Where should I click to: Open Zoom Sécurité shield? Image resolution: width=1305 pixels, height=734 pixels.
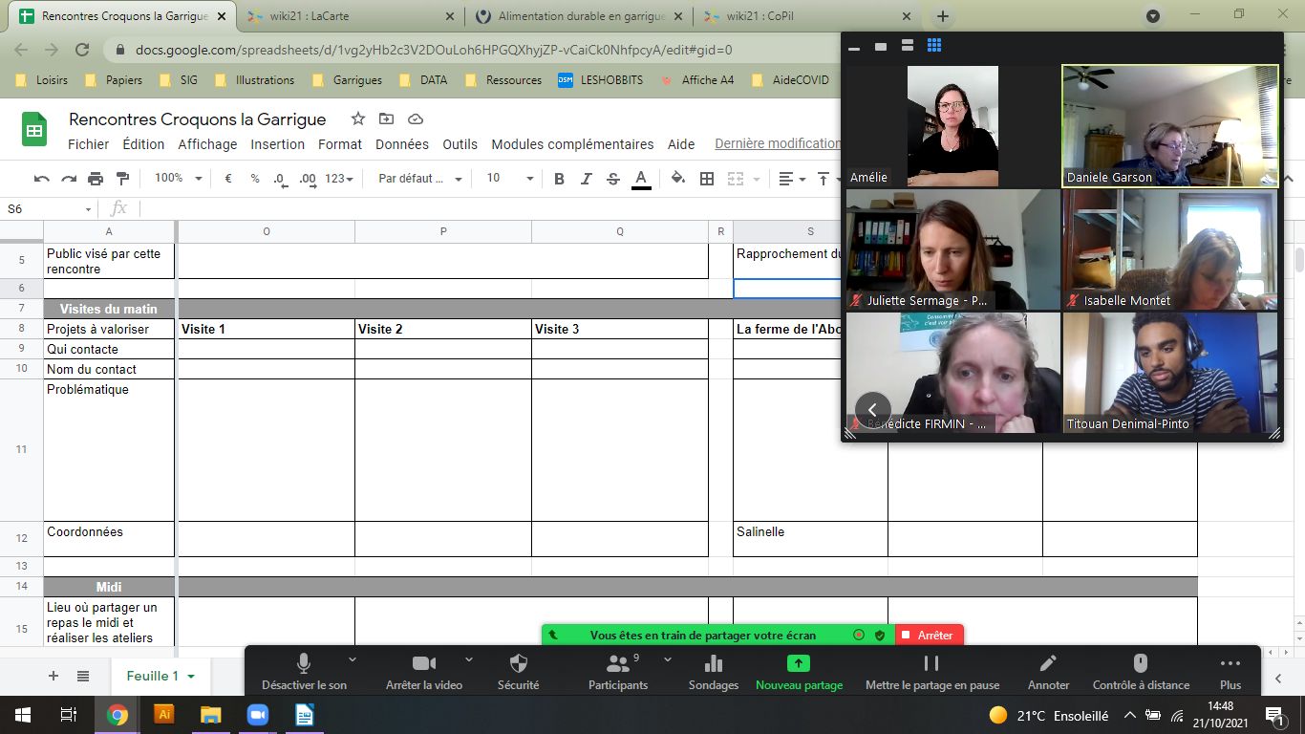pyautogui.click(x=519, y=672)
